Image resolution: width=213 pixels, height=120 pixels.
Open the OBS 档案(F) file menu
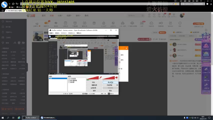click(x=51, y=33)
